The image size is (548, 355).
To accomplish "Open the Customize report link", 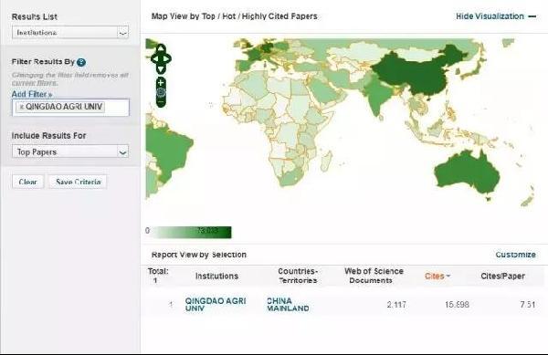I will 515,255.
